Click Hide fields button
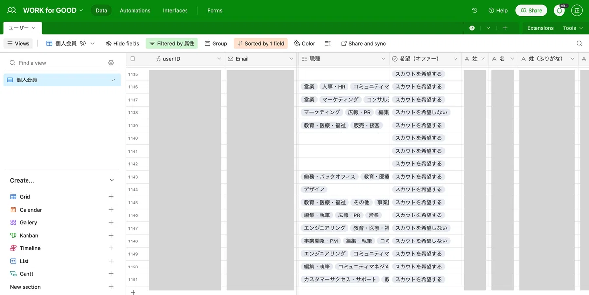Screen dimensions: 589x295 (x=122, y=43)
